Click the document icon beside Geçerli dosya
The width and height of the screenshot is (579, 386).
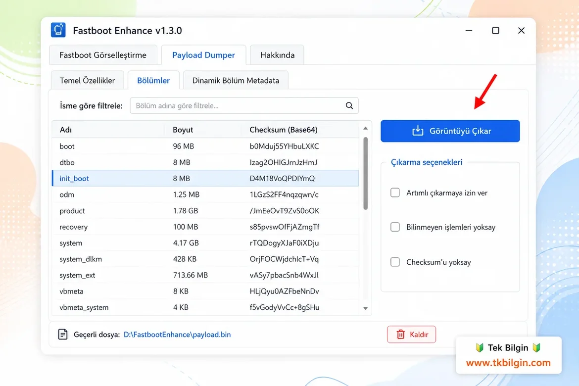pos(63,335)
